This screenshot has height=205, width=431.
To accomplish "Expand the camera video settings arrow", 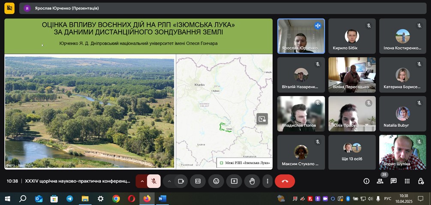I will click(x=169, y=181).
